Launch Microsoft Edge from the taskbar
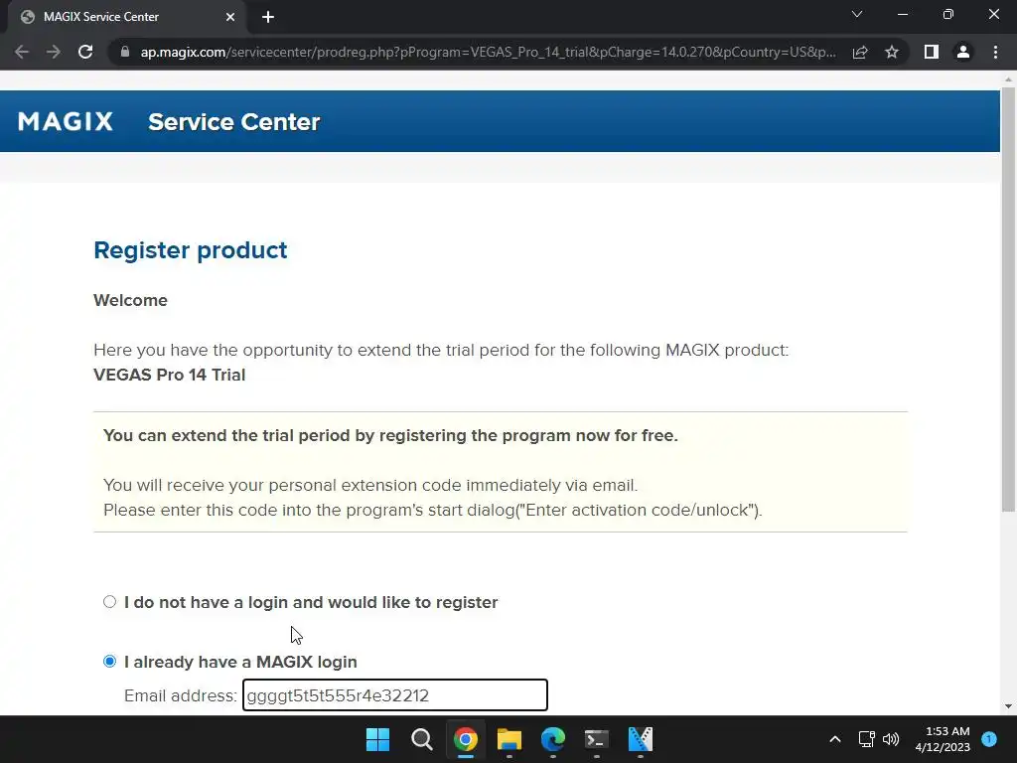The height and width of the screenshot is (763, 1017). point(552,739)
